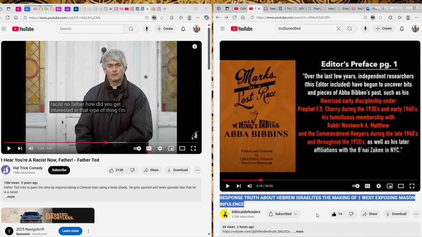The width and height of the screenshot is (422, 237).
Task: Open account avatar menu in left window
Action: pyautogui.click(x=196, y=29)
